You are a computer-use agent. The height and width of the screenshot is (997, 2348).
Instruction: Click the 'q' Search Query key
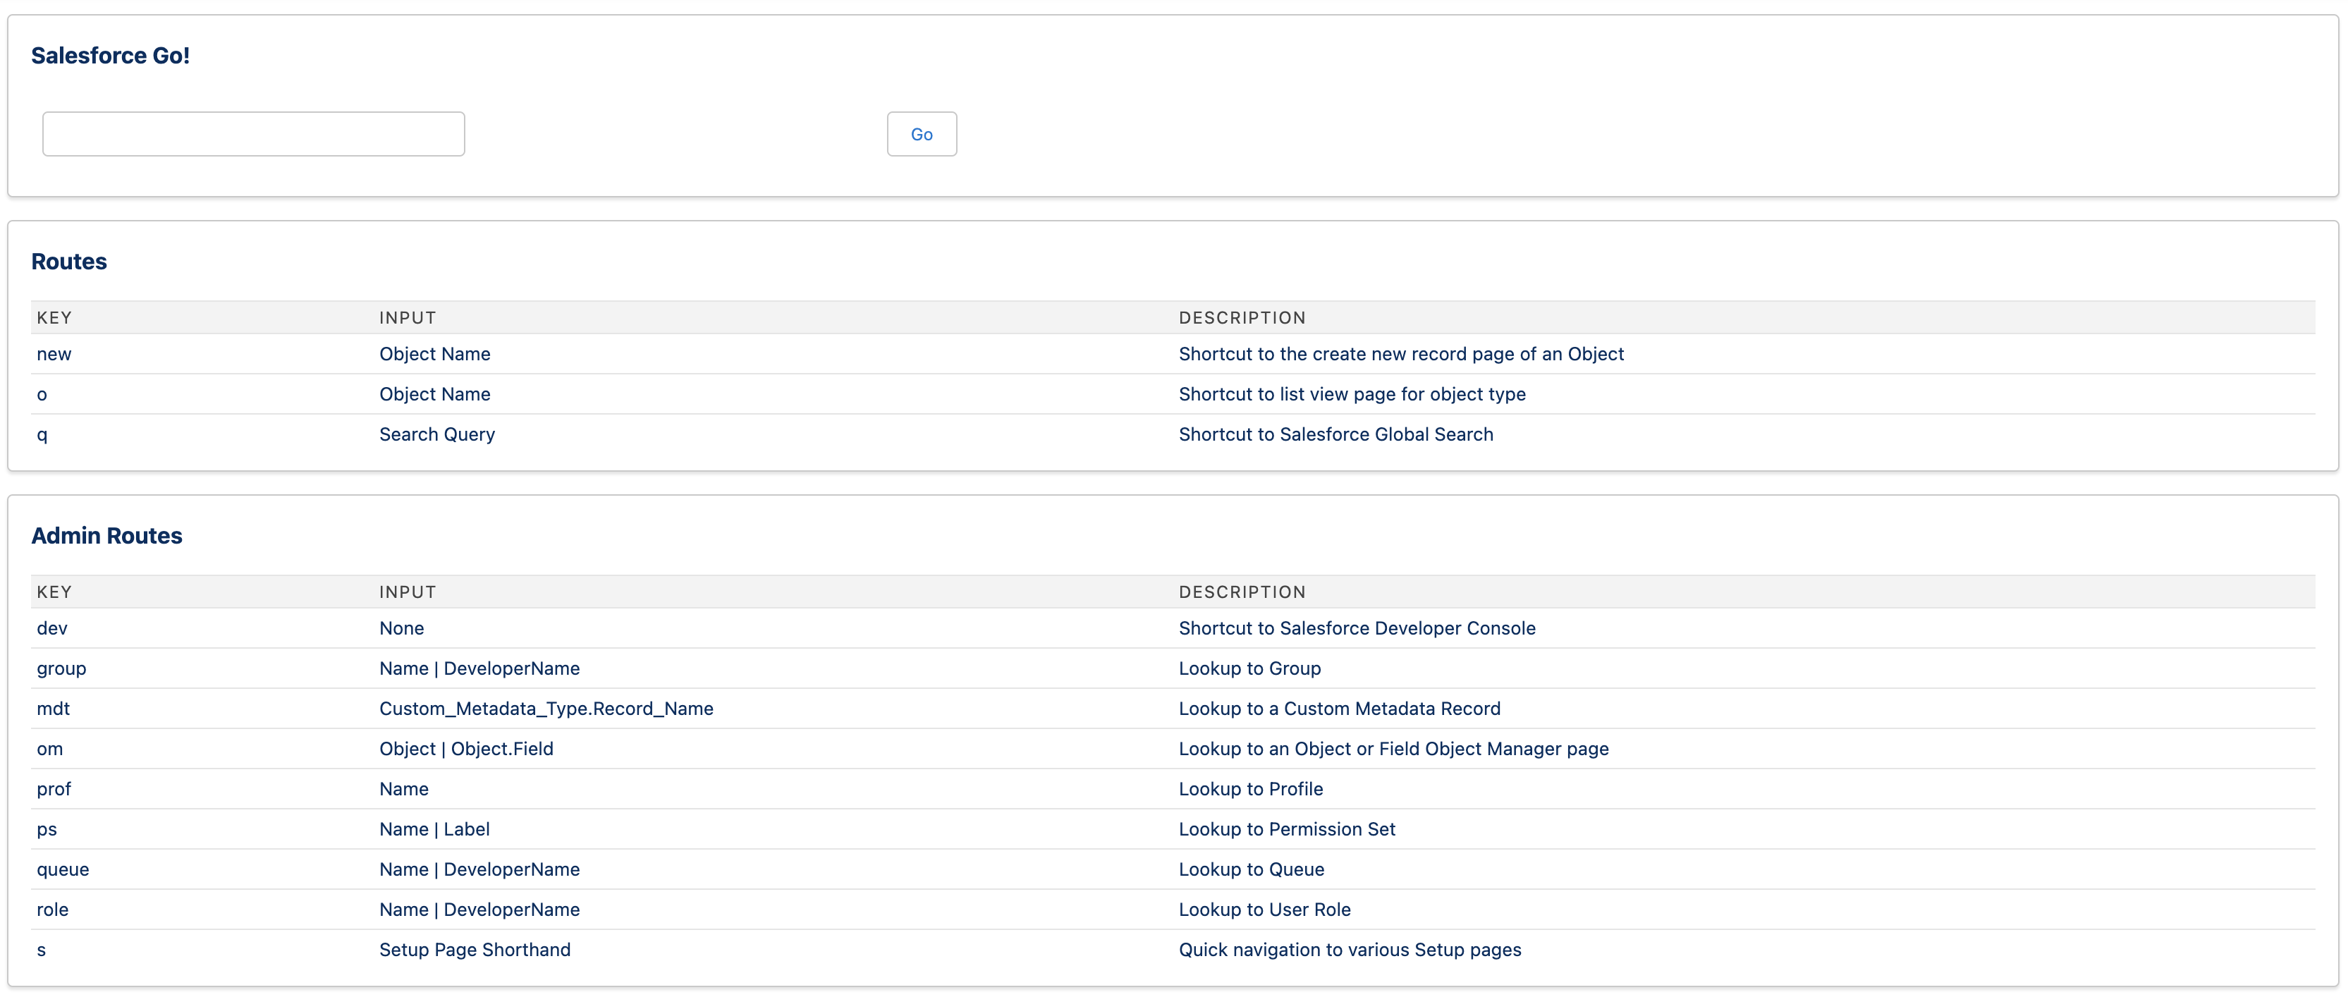(42, 434)
